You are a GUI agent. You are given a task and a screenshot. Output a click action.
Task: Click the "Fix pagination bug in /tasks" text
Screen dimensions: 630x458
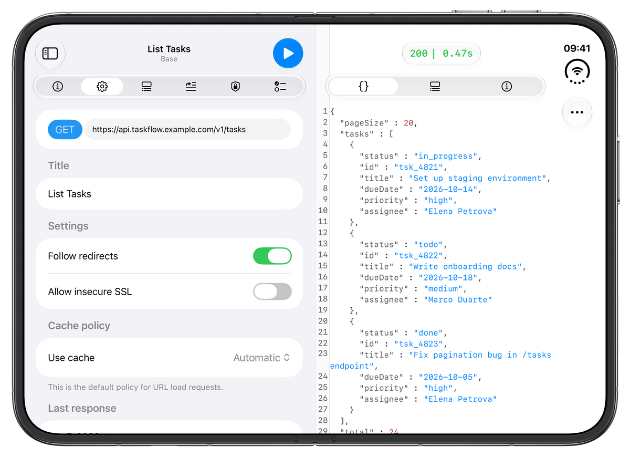coord(480,355)
